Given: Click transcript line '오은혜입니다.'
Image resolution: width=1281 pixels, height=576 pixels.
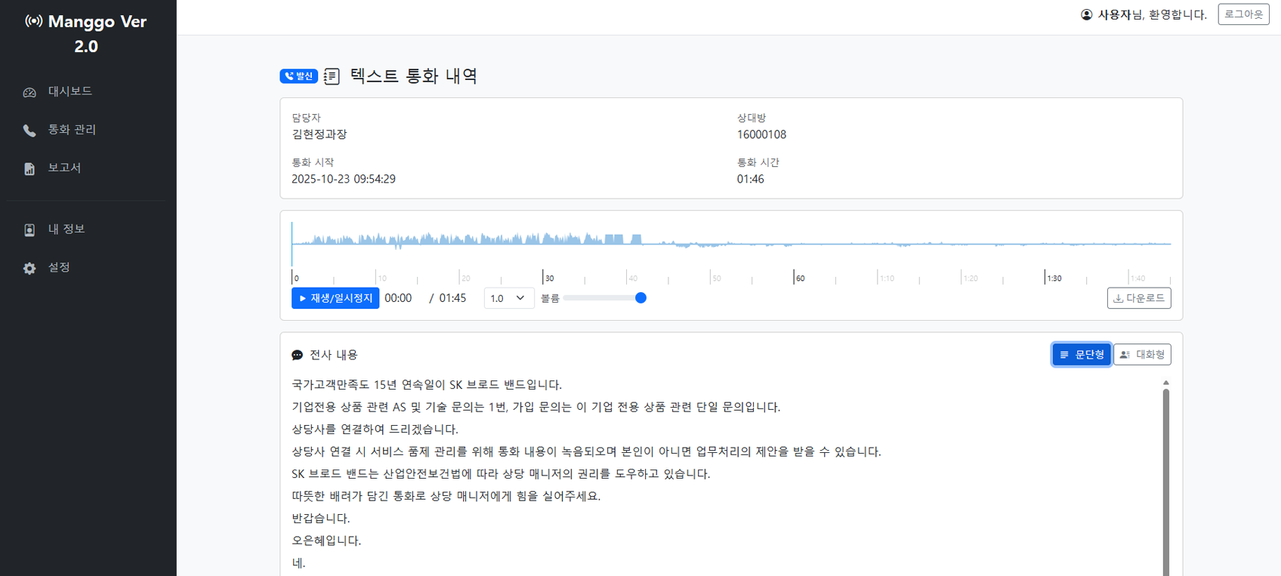Looking at the screenshot, I should pos(326,541).
